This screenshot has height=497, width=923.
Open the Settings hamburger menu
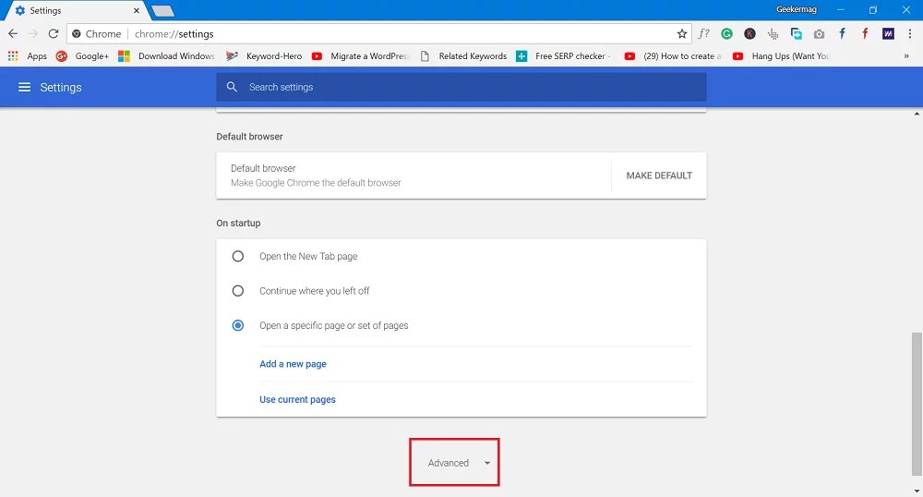24,87
